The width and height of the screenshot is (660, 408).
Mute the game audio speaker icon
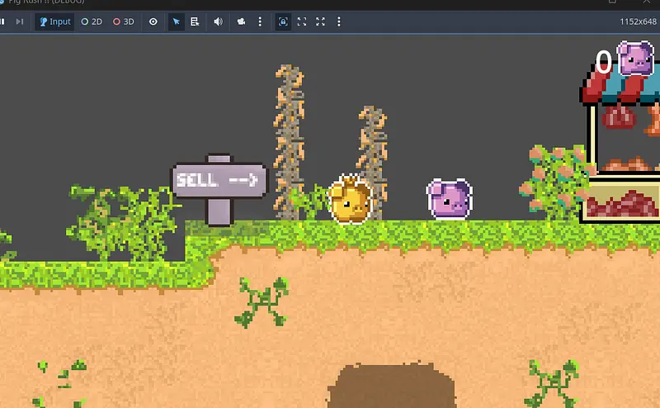pos(218,21)
